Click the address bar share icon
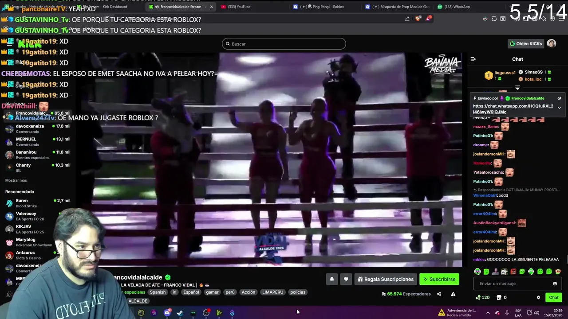 [407, 19]
